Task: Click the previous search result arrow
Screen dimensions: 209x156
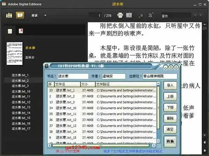Action: 195,15
